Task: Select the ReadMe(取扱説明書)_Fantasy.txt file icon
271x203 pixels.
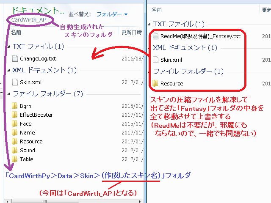Action: [x=155, y=36]
